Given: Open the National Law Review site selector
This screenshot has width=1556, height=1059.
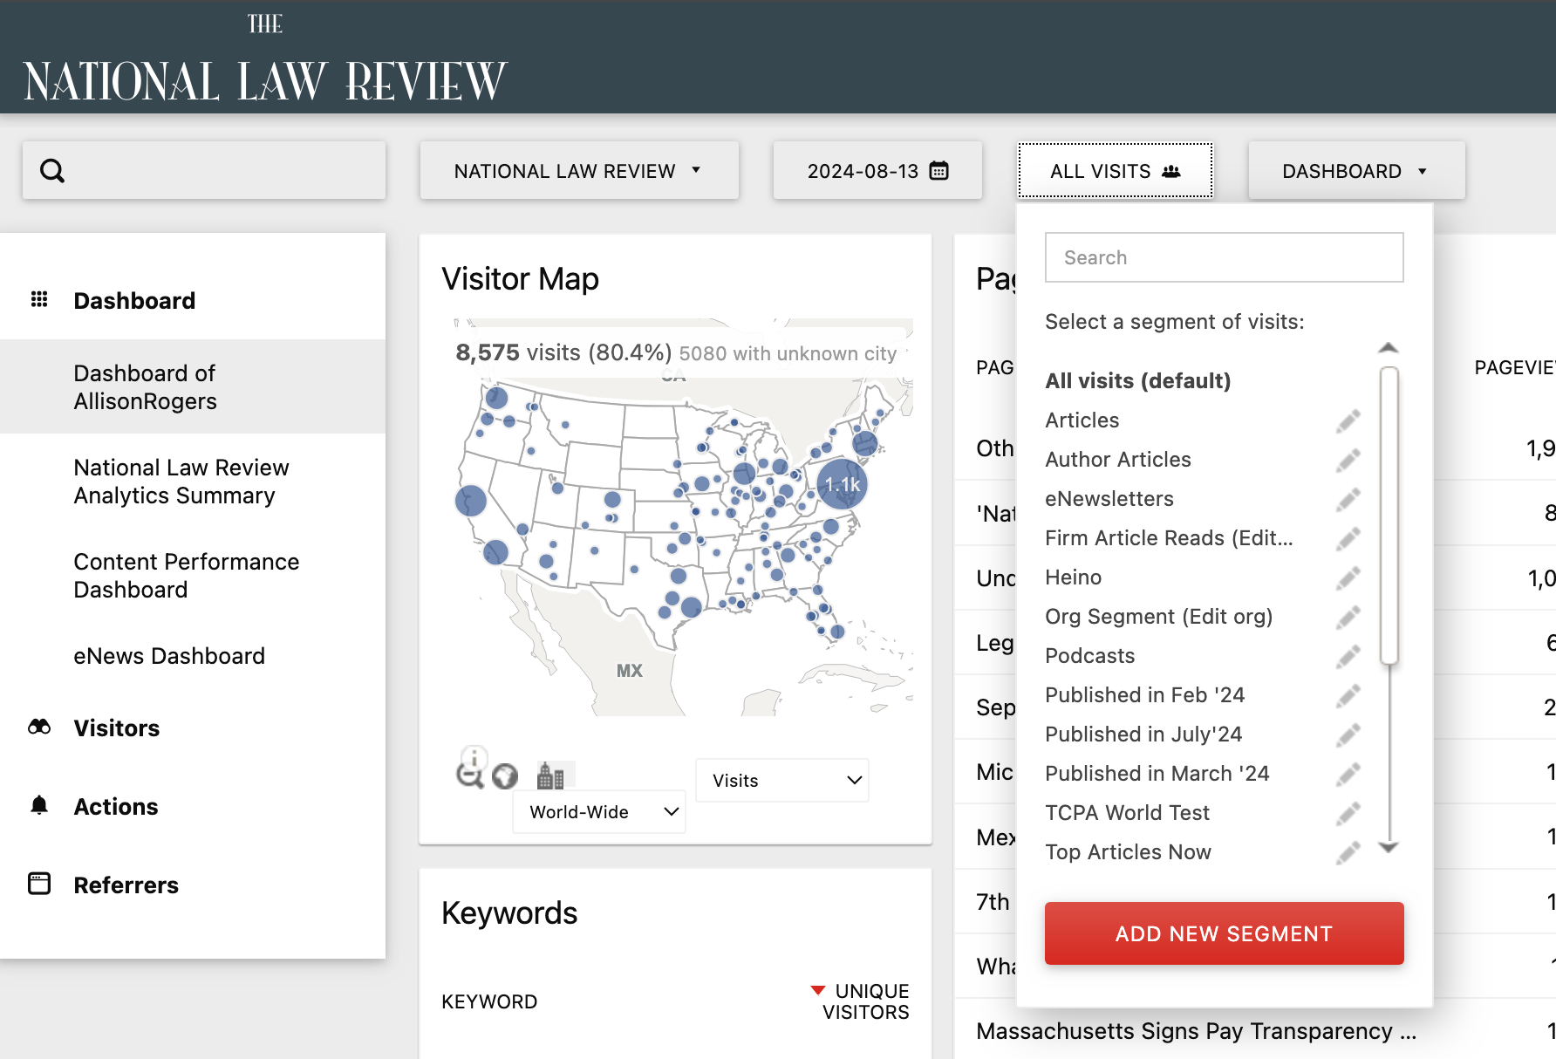Looking at the screenshot, I should point(579,171).
